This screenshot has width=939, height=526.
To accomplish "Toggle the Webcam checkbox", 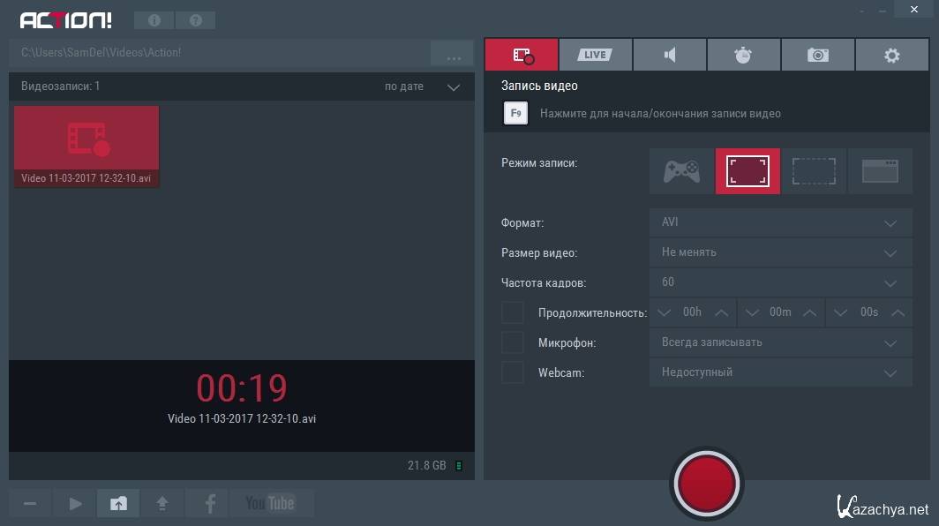I will point(513,372).
